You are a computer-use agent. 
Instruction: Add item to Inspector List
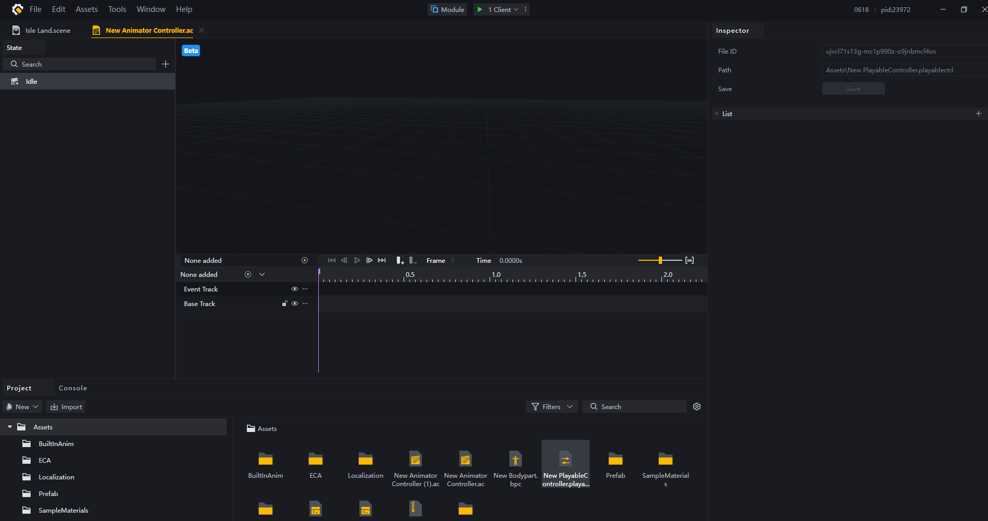tap(979, 113)
